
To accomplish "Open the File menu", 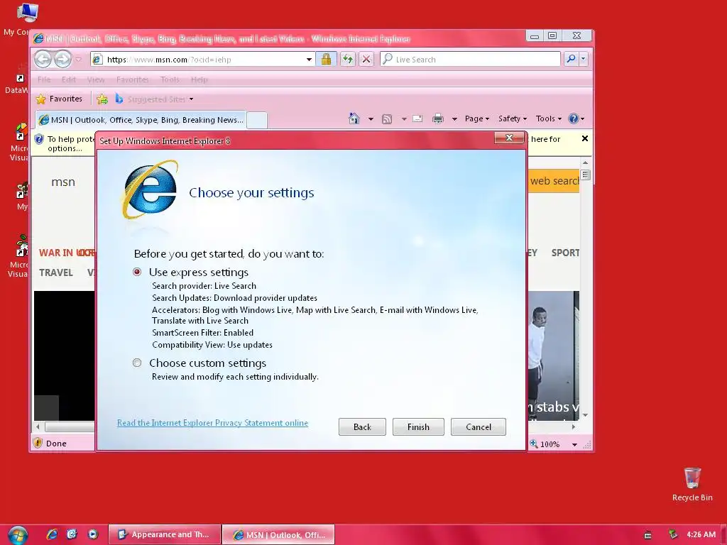I will 44,79.
